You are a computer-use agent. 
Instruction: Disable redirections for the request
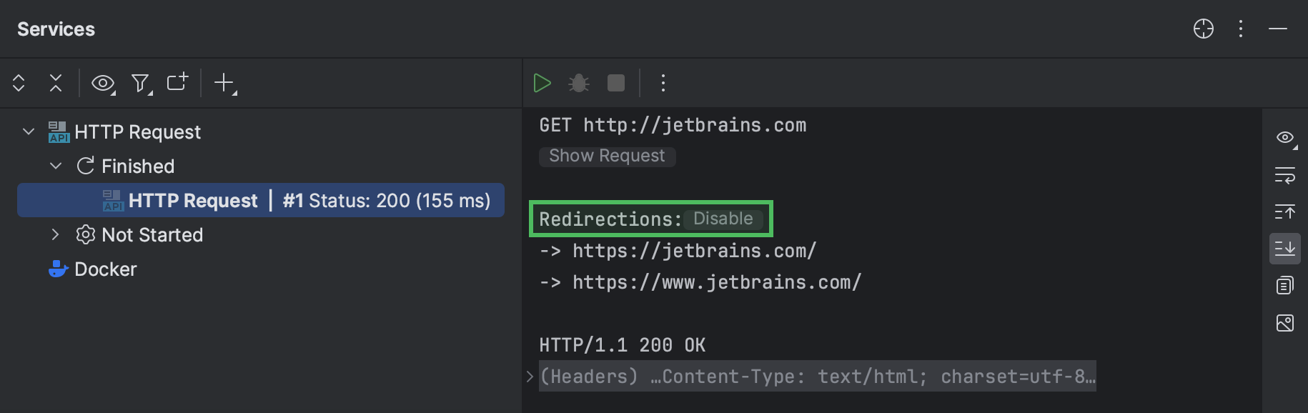click(723, 219)
